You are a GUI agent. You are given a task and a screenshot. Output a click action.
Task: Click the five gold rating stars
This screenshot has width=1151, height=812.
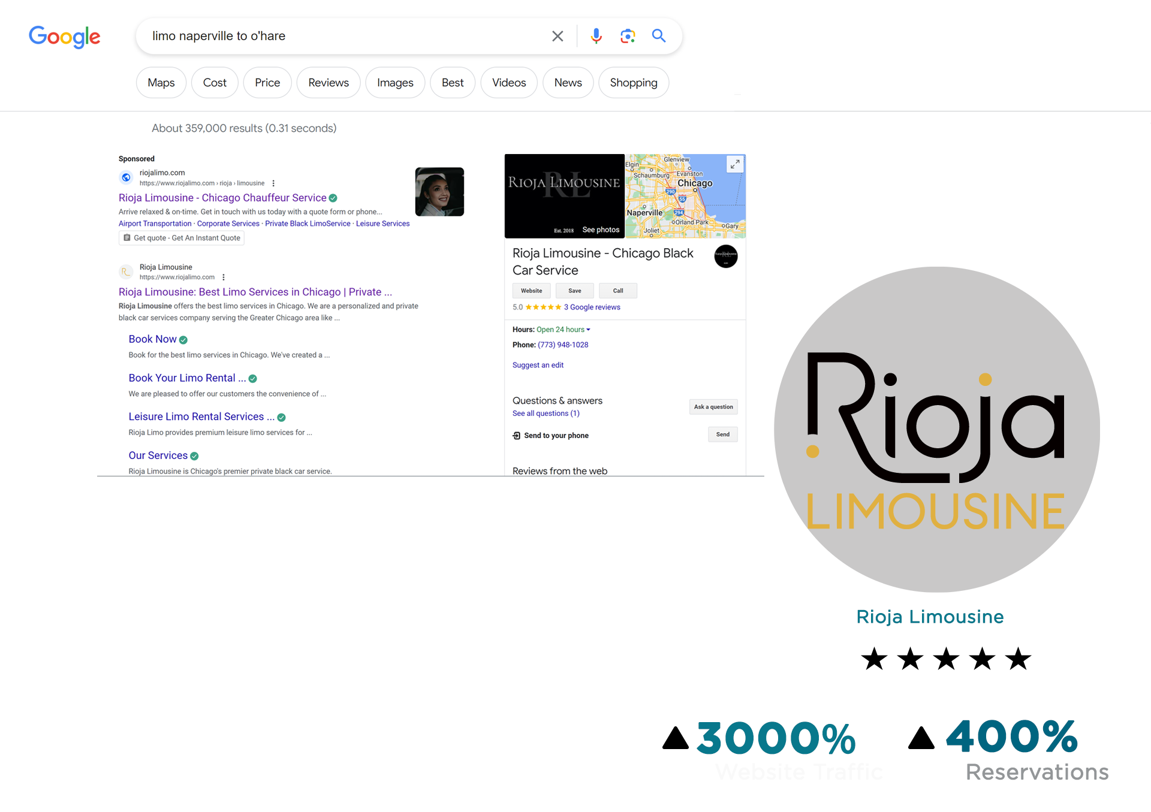pyautogui.click(x=543, y=307)
